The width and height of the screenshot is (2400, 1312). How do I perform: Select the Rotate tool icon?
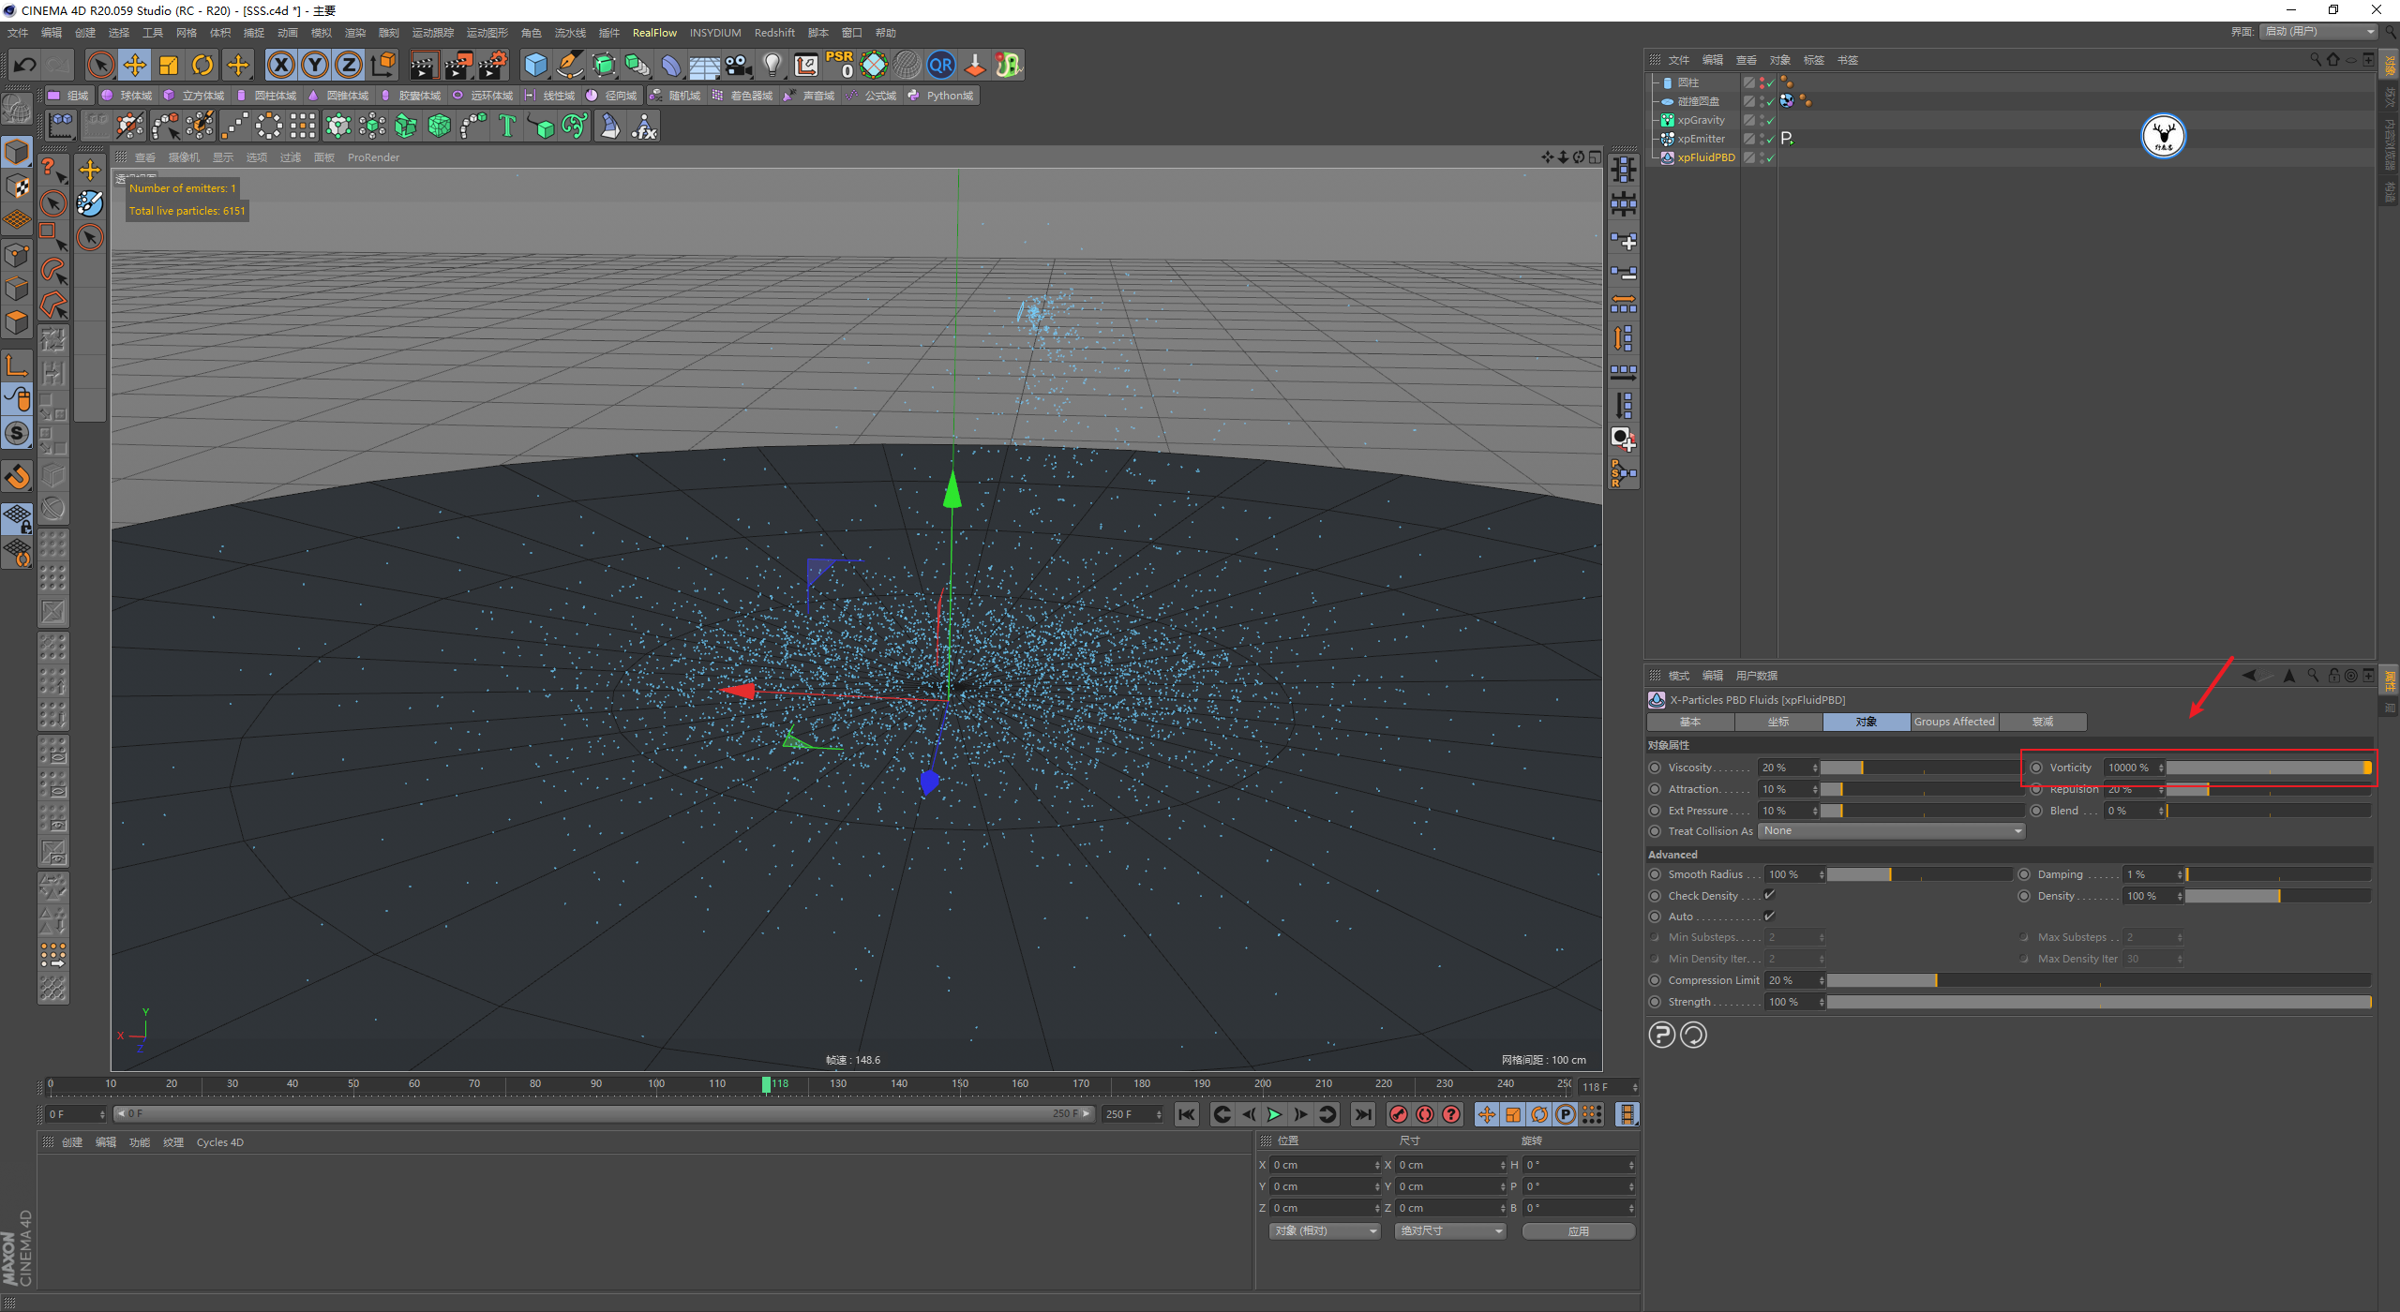[x=202, y=65]
